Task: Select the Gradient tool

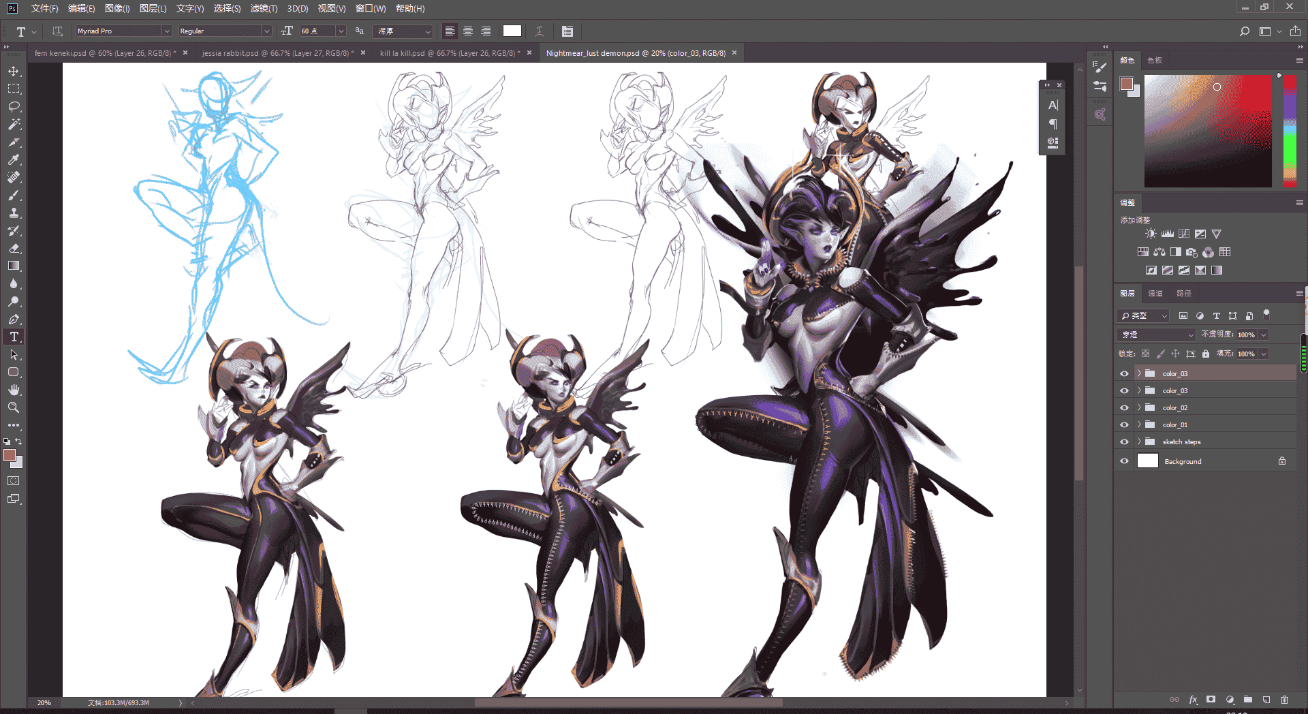Action: pos(14,266)
